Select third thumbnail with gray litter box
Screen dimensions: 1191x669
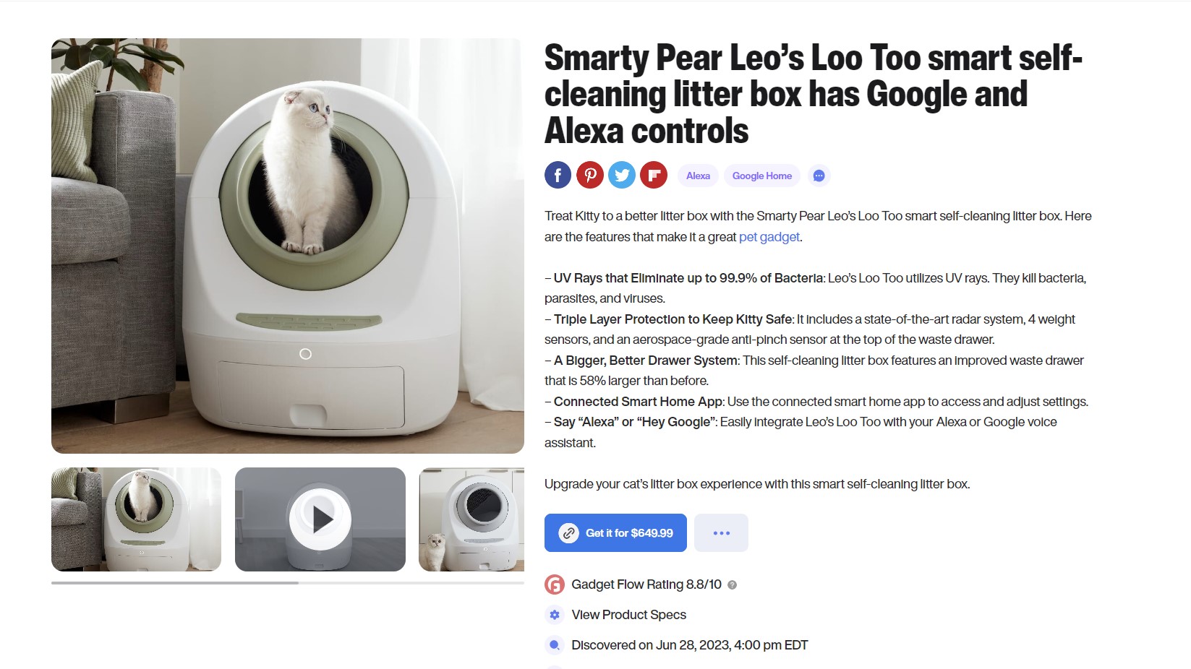coord(471,519)
